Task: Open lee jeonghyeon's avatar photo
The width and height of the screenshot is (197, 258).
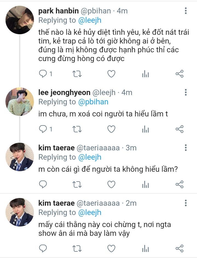Action: pos(20,102)
